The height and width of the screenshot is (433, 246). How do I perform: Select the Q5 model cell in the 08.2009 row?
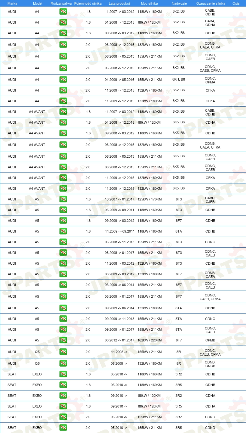point(37,363)
